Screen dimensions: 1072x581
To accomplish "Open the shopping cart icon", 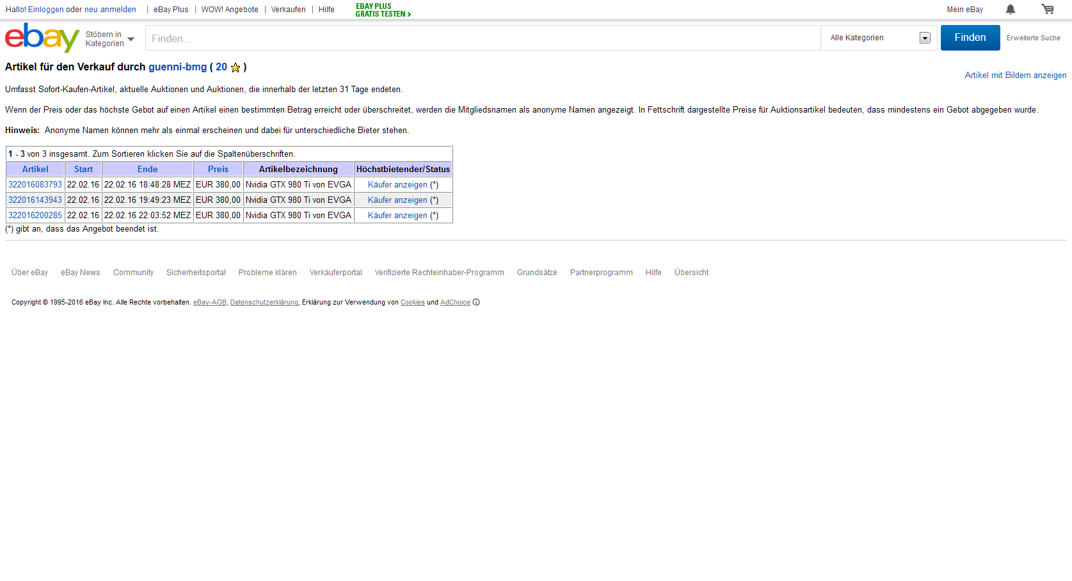I will [1048, 9].
